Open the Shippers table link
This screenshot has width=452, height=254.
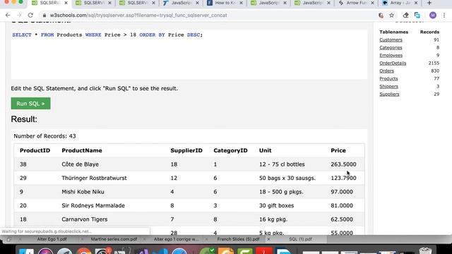point(388,86)
